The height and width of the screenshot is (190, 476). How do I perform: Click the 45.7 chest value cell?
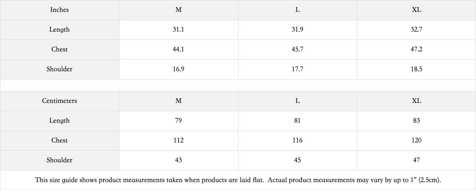(297, 49)
